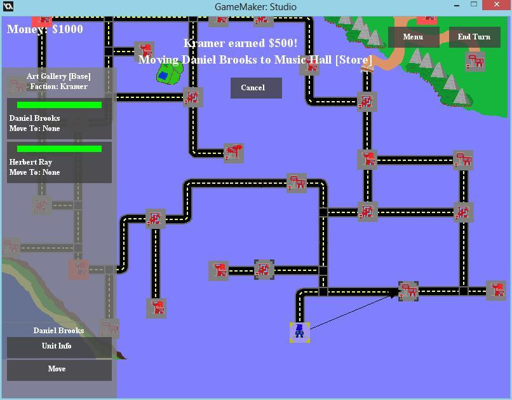
Task: Click the GameMaker icon in the title bar
Action: (x=8, y=6)
